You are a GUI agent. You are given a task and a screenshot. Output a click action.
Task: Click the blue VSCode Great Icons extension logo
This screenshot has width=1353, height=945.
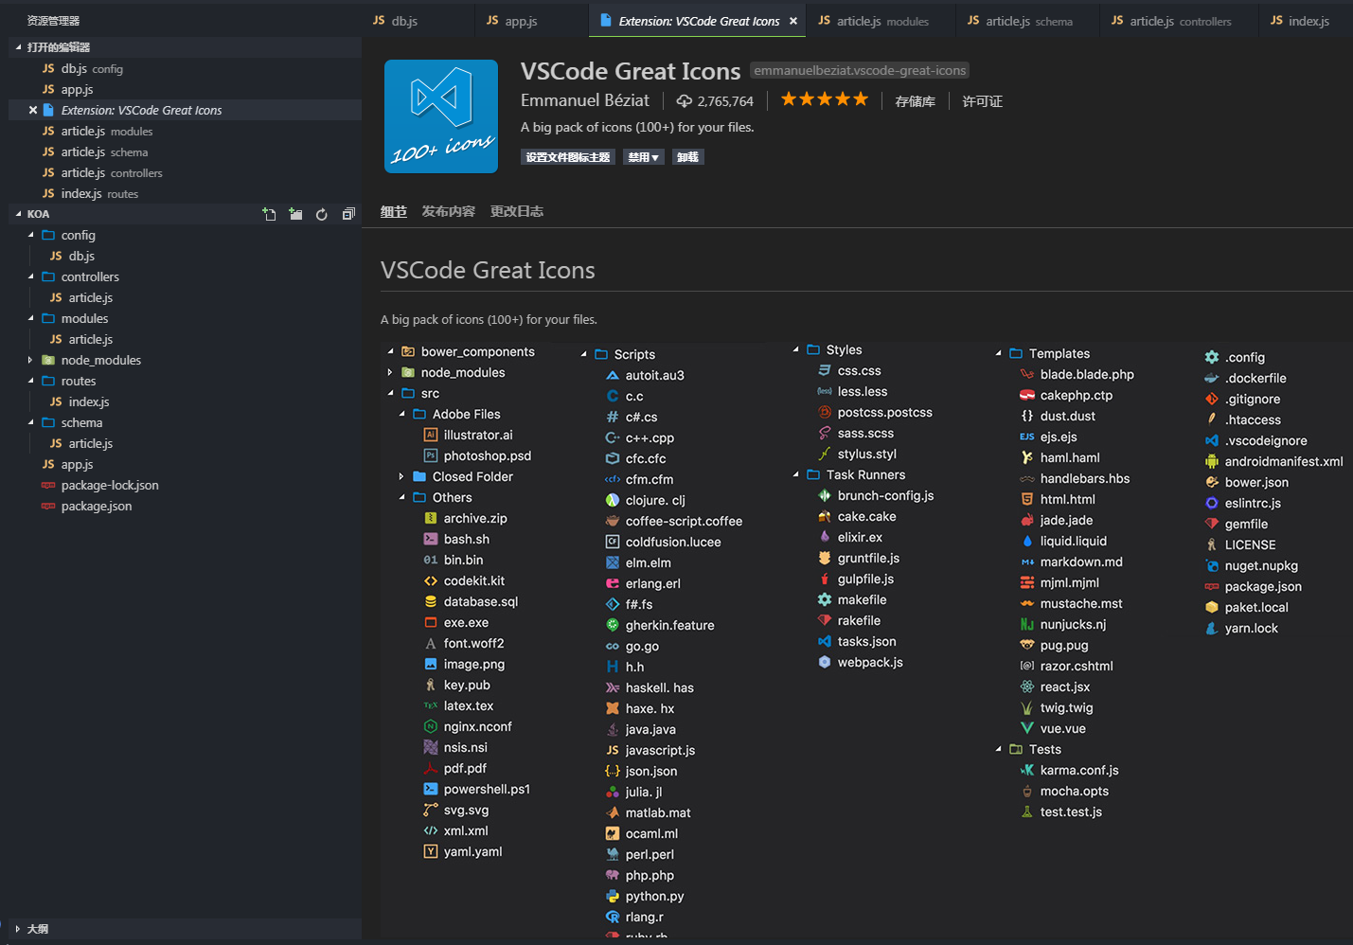click(440, 116)
